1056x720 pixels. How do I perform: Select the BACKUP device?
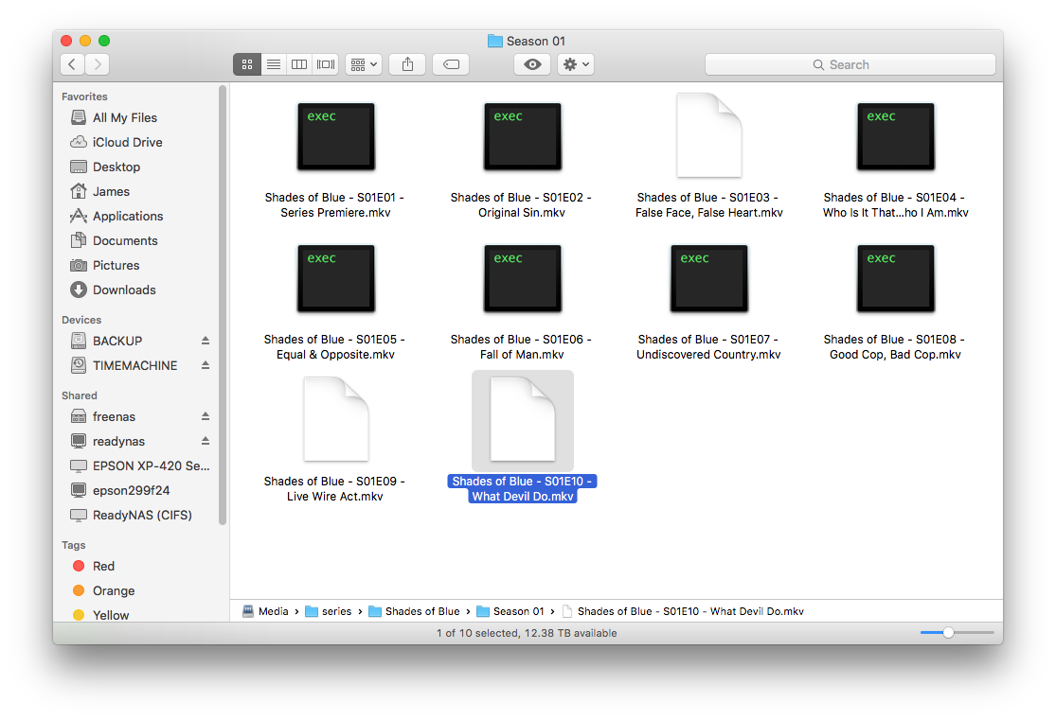117,342
